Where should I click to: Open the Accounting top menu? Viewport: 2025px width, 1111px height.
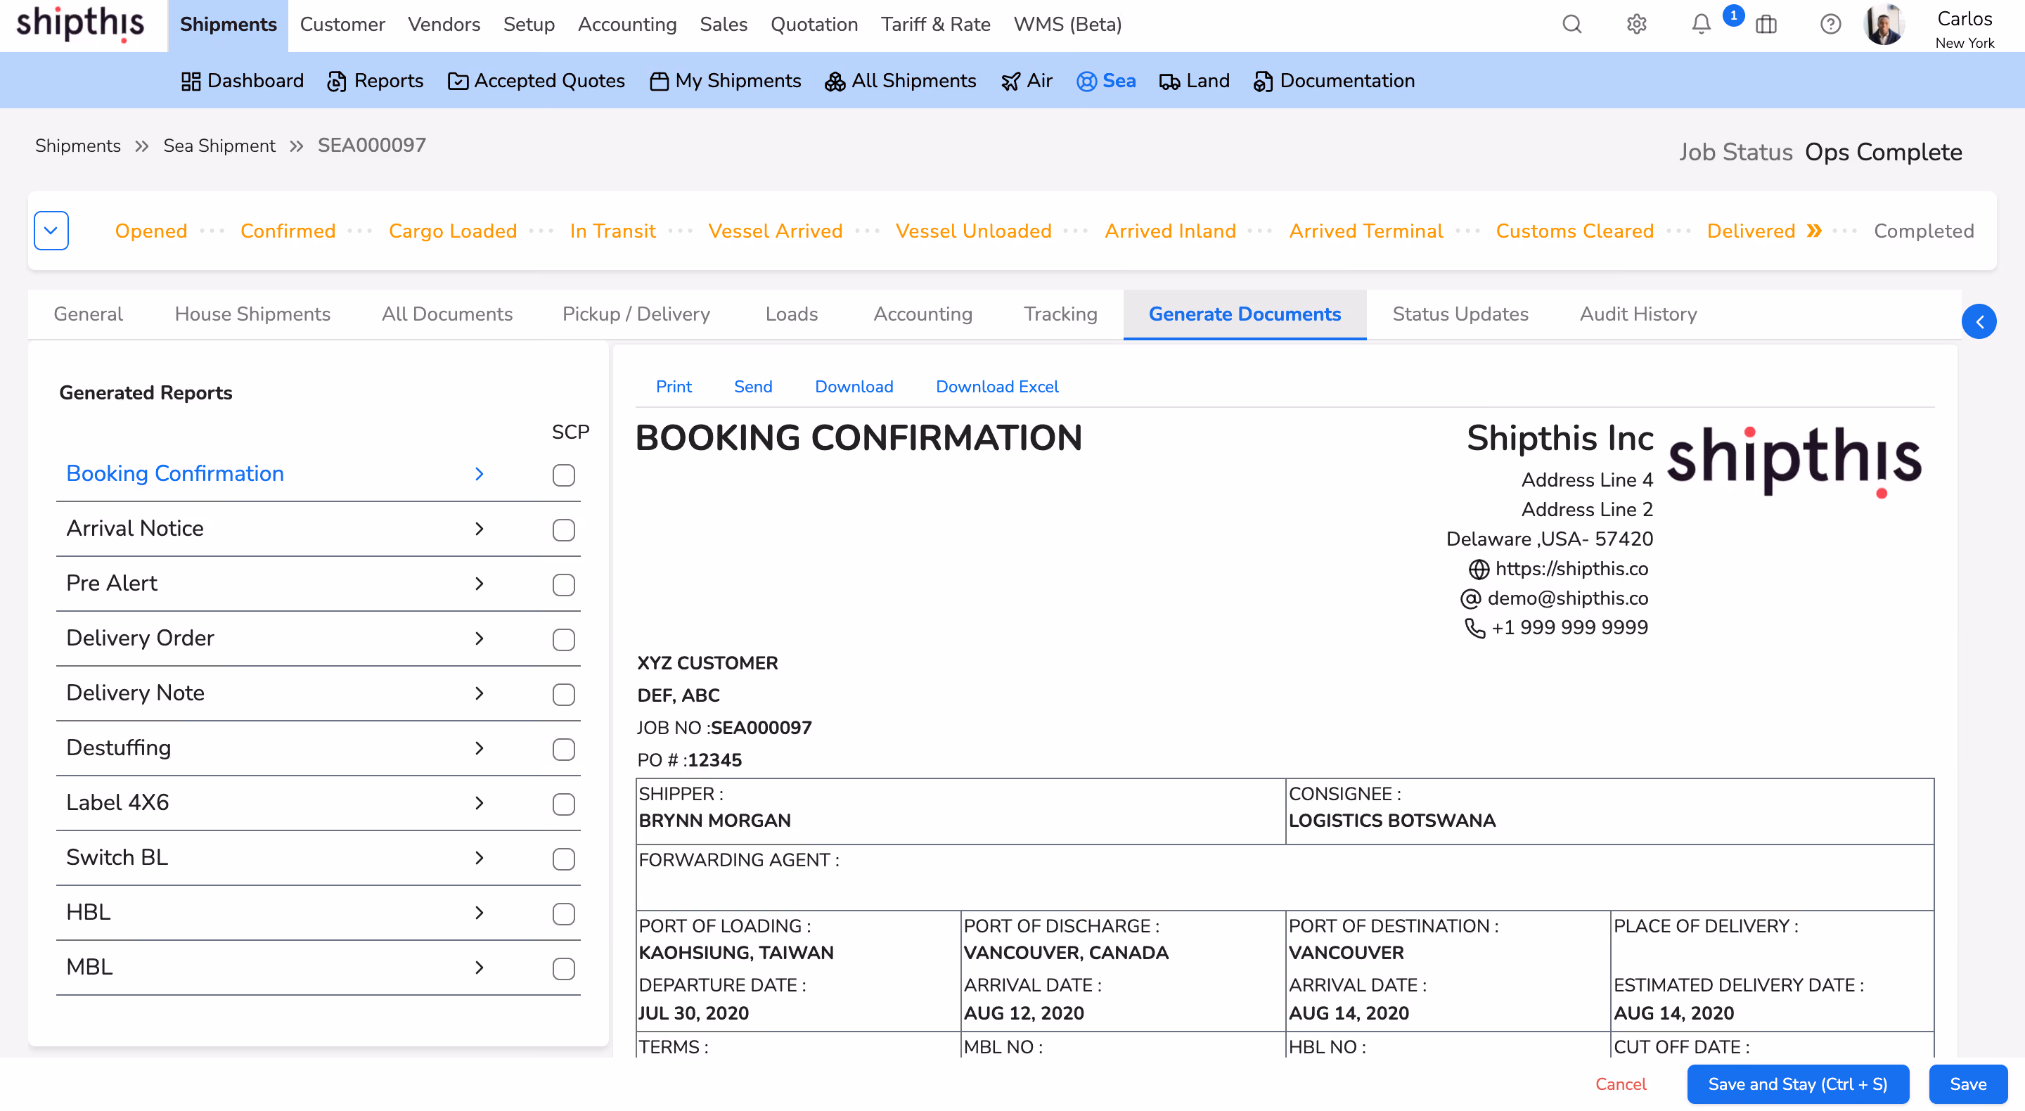626,25
